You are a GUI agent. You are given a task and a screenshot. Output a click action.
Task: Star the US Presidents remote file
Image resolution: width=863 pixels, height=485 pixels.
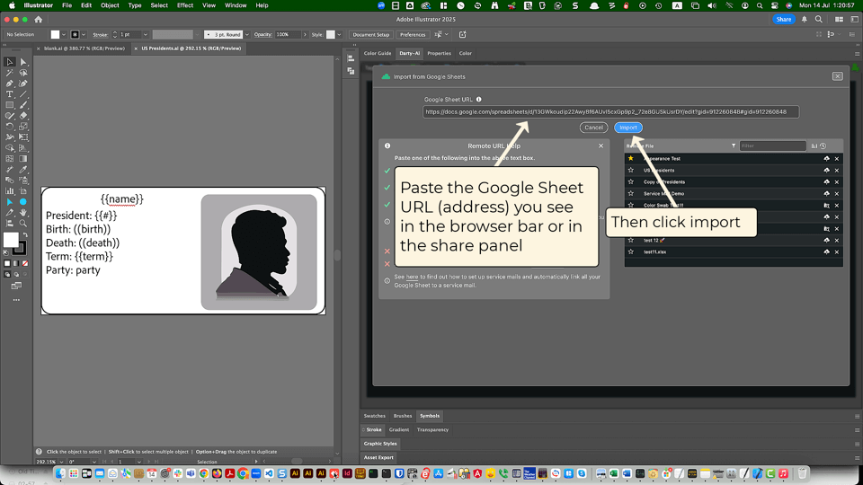point(631,170)
